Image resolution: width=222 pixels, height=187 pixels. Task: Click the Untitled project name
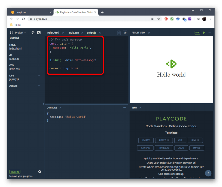(x=14, y=38)
